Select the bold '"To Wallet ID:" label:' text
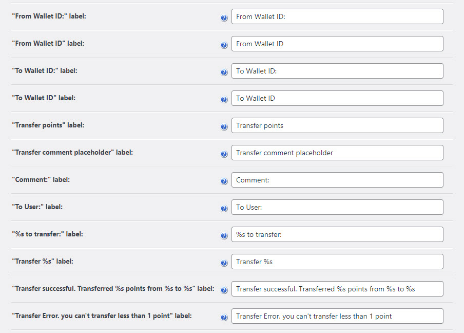This screenshot has width=464, height=333. (45, 71)
